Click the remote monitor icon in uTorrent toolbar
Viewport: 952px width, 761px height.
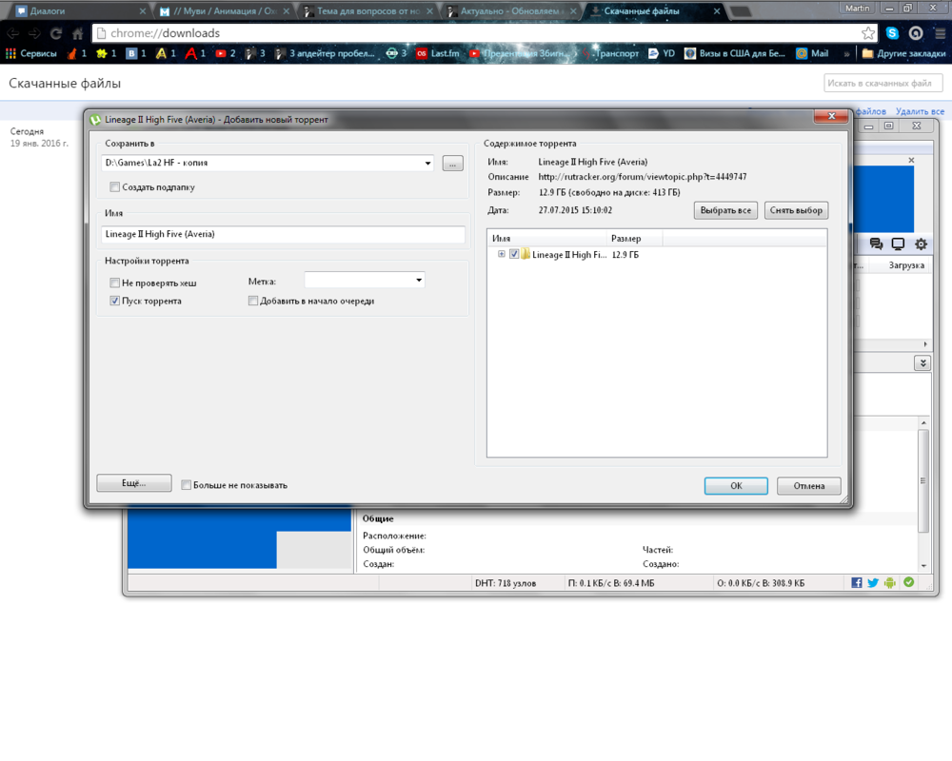pos(898,244)
